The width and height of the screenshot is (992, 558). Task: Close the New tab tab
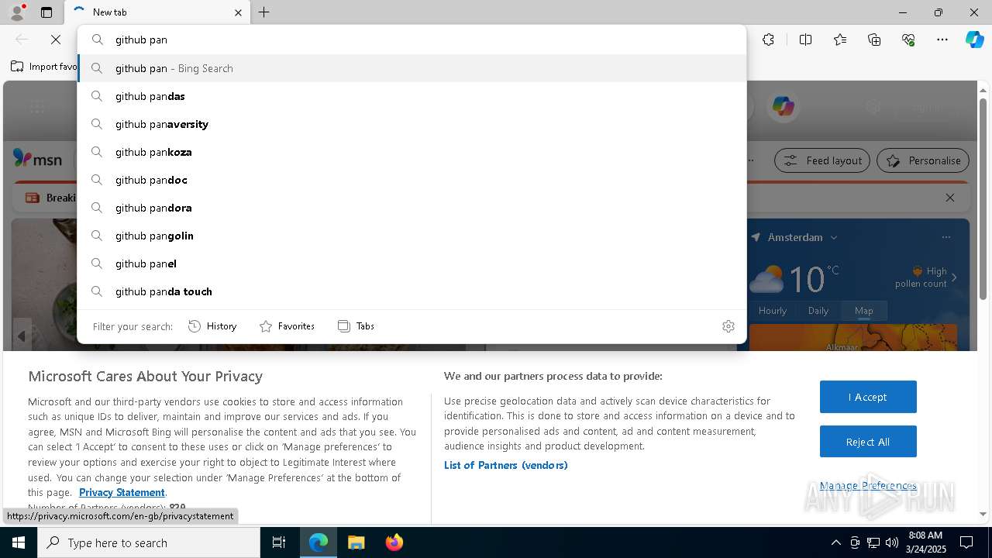click(x=238, y=12)
